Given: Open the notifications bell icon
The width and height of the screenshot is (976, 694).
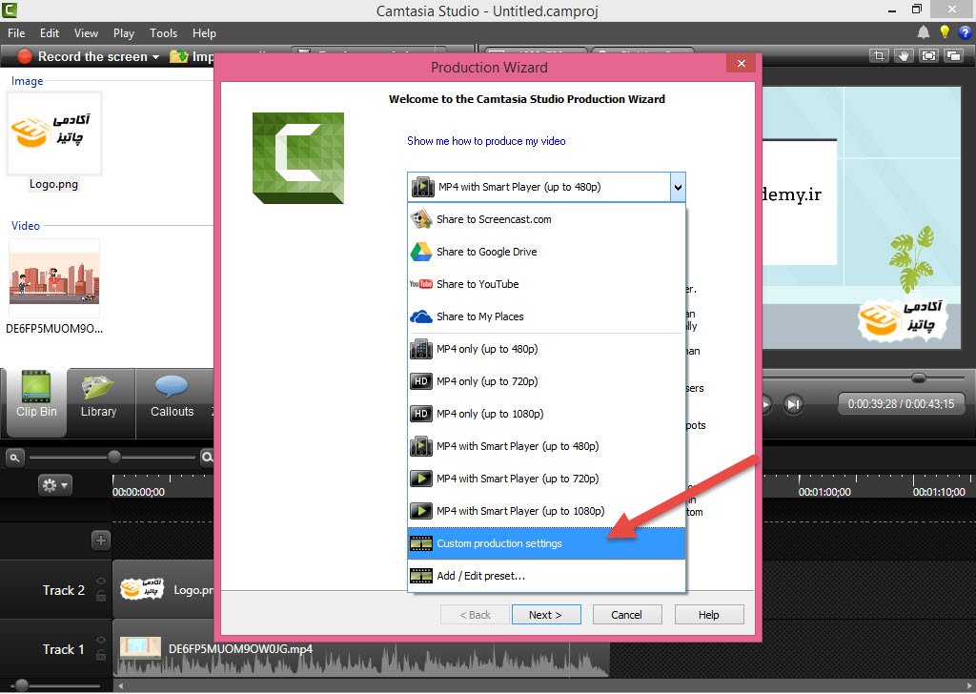Looking at the screenshot, I should 924,32.
